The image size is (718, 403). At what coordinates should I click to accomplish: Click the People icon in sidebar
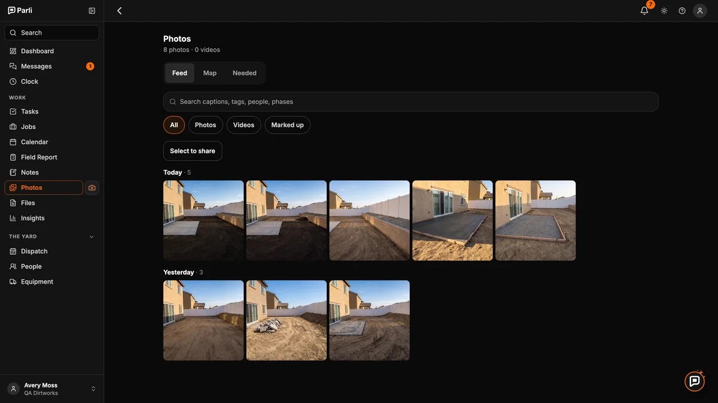click(x=13, y=266)
